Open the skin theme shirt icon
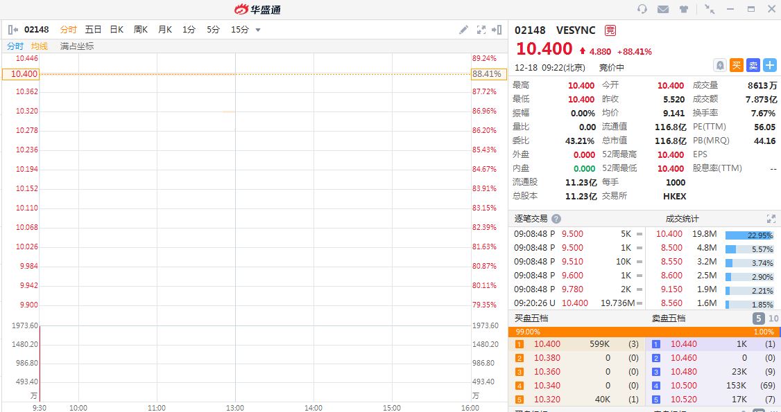This screenshot has height=412, width=781. coord(683,9)
